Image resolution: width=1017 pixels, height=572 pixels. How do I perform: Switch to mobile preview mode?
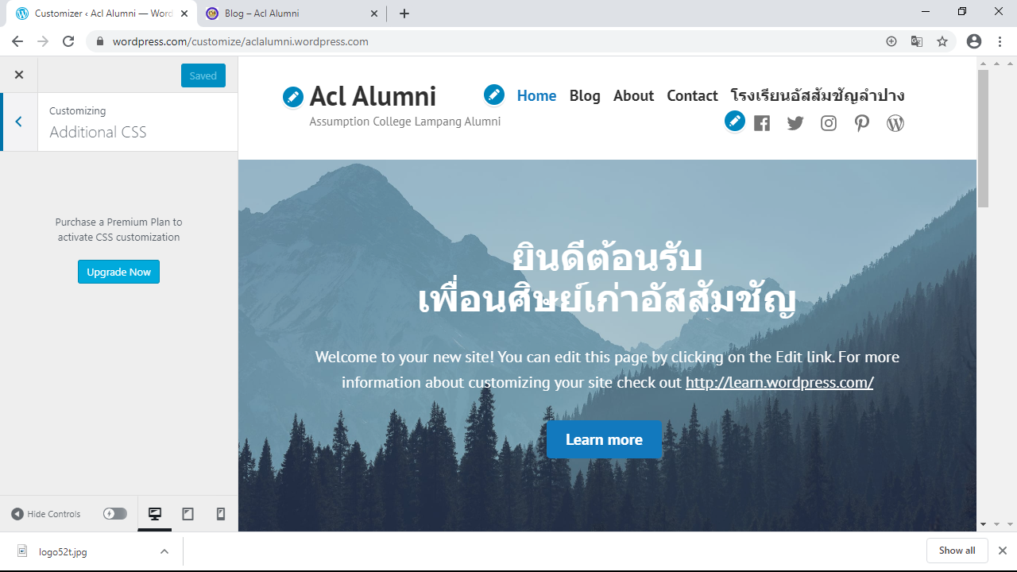coord(221,514)
